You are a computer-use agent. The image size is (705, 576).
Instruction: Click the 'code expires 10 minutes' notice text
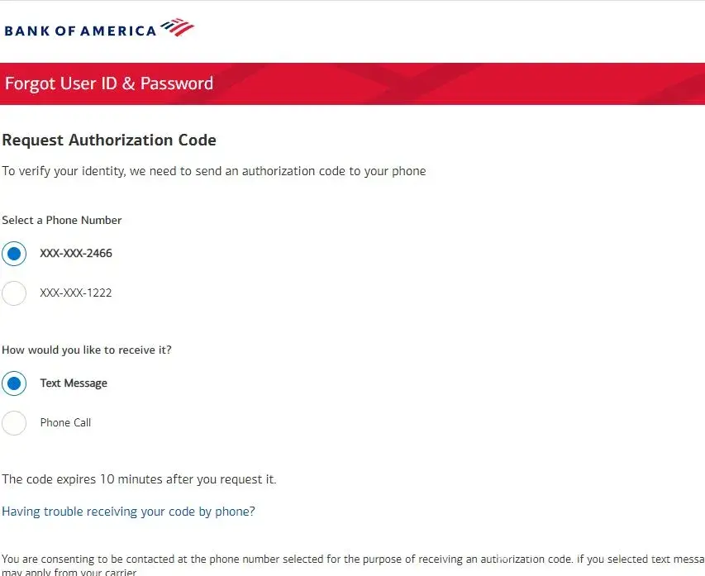coord(139,479)
